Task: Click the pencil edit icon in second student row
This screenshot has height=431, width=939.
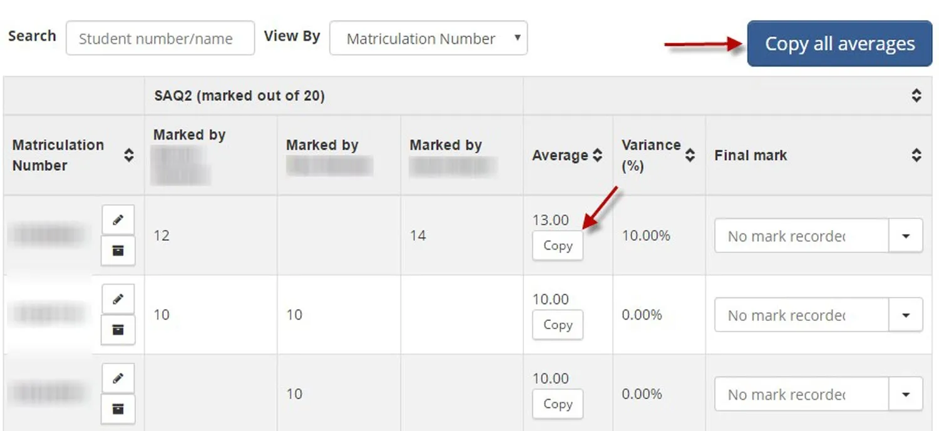Action: point(118,299)
